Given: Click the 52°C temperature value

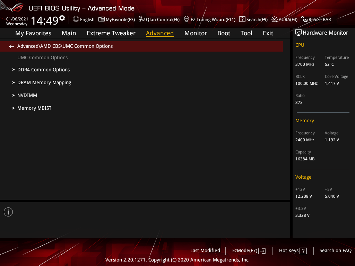Looking at the screenshot, I should tap(329, 64).
